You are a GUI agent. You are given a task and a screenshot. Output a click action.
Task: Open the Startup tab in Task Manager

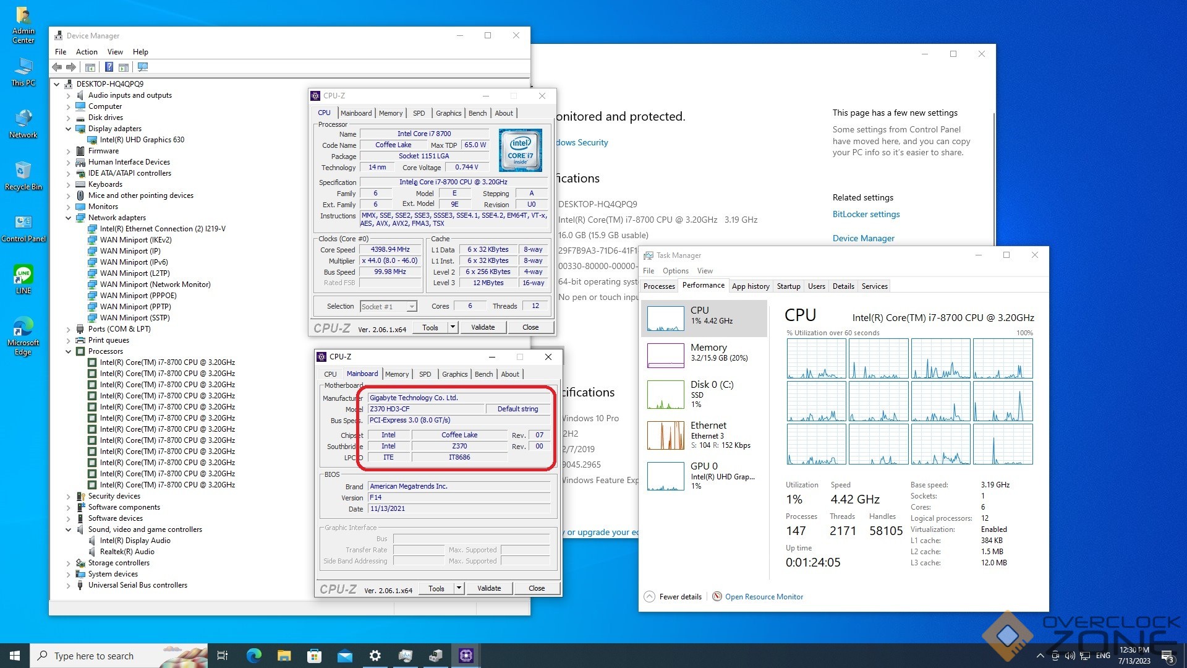pos(788,286)
